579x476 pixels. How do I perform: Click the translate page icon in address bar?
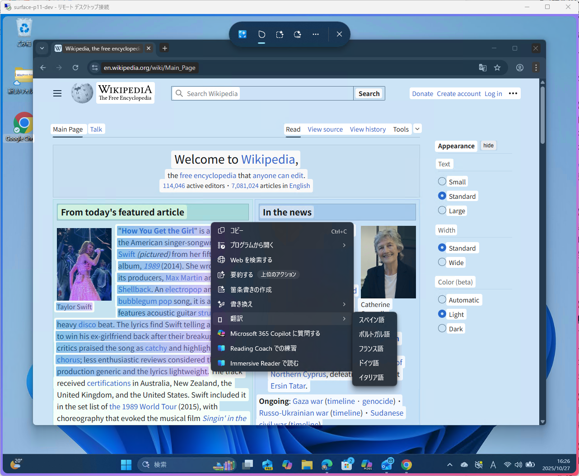pyautogui.click(x=483, y=68)
